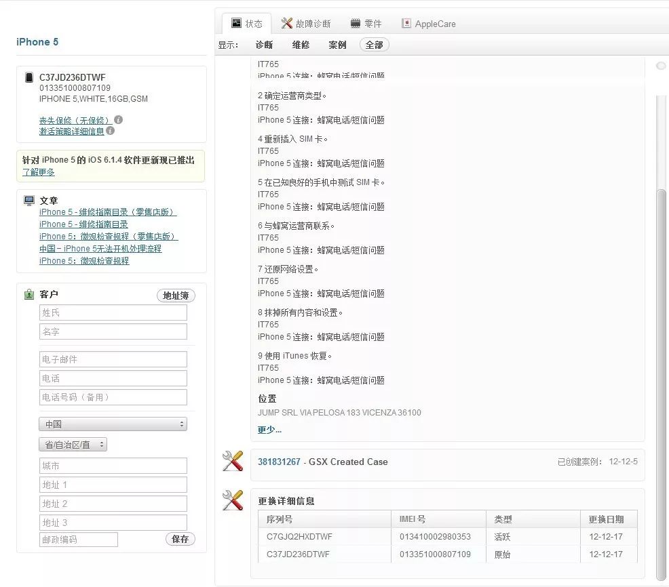Screen dimensions: 669x587
Task: Open 中国 – iPhone 5无法开机处理流程 article
Action: tap(100, 249)
